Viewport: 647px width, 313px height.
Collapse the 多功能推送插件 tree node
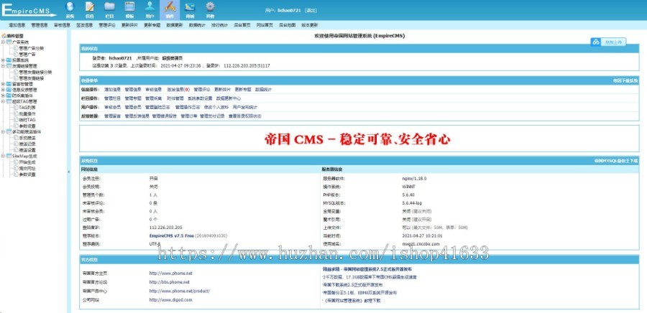click(x=4, y=132)
